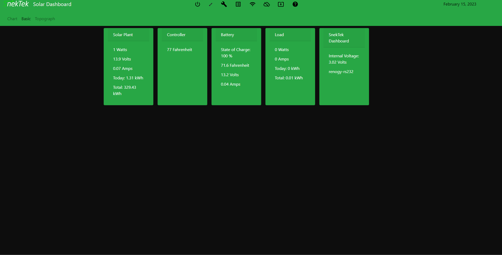Select the Solar Plant card header
502x255 pixels.
pyautogui.click(x=128, y=35)
